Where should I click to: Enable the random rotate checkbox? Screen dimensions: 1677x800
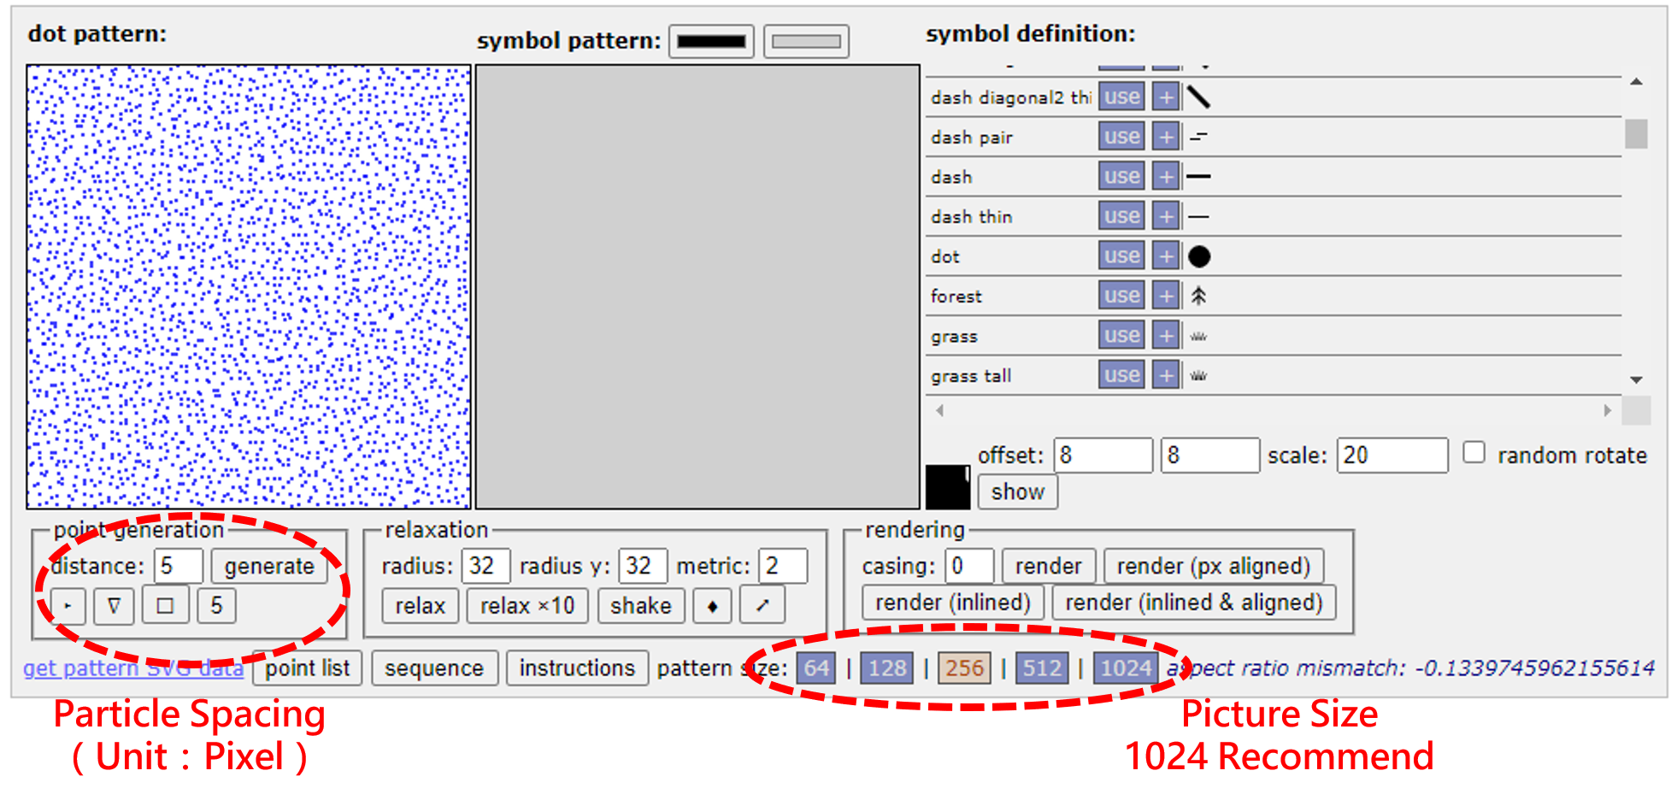[1474, 452]
